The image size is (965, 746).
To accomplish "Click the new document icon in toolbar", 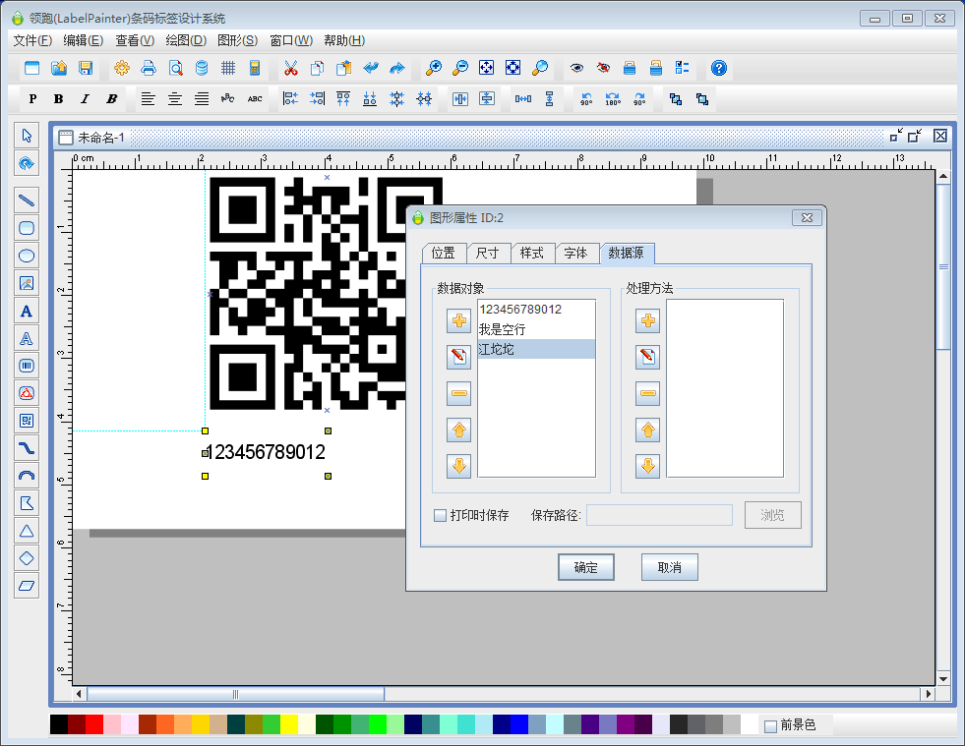I will tap(32, 68).
